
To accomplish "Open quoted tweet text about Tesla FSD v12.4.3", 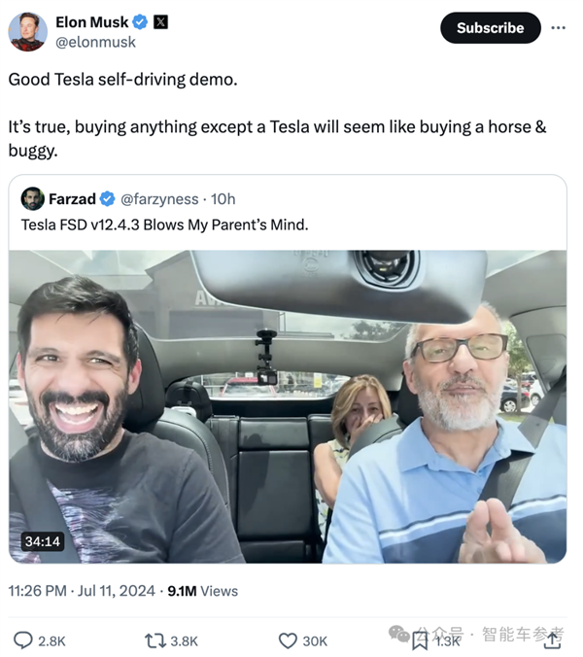I will (x=164, y=225).
